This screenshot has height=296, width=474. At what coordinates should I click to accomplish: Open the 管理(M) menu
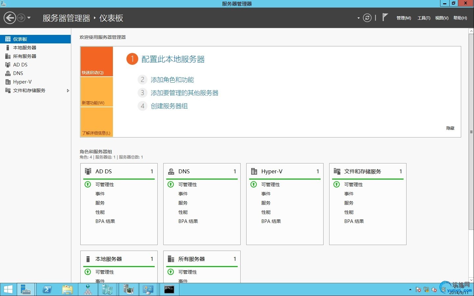click(x=404, y=18)
